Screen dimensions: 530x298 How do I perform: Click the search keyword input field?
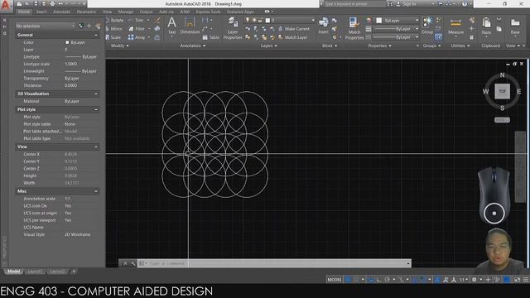click(354, 4)
